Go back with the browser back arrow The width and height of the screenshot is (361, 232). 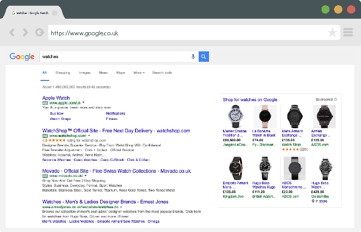(x=12, y=33)
